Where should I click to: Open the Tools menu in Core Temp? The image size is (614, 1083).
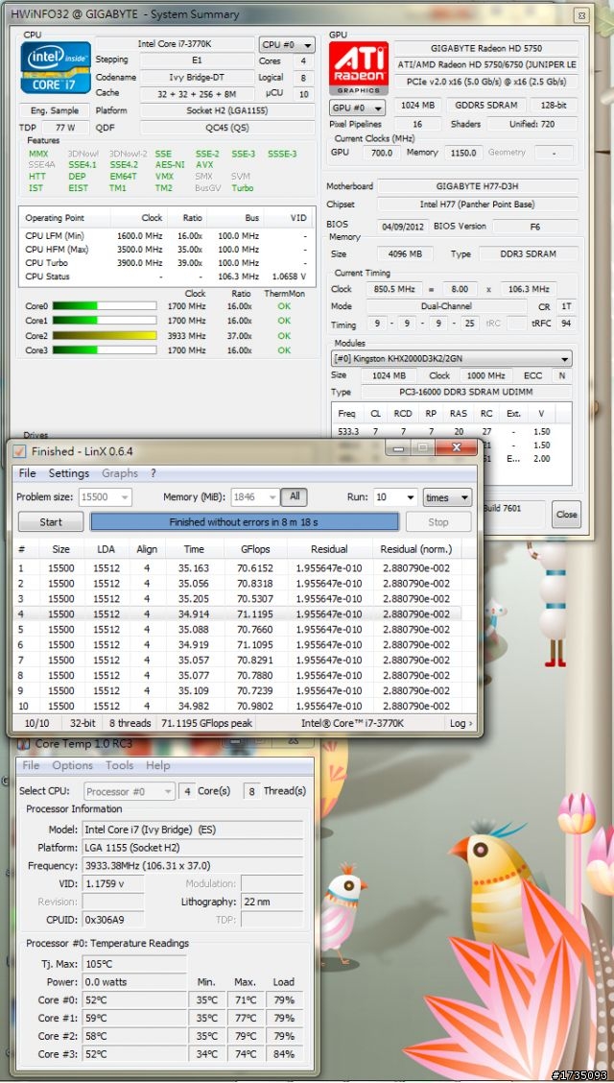(x=119, y=765)
